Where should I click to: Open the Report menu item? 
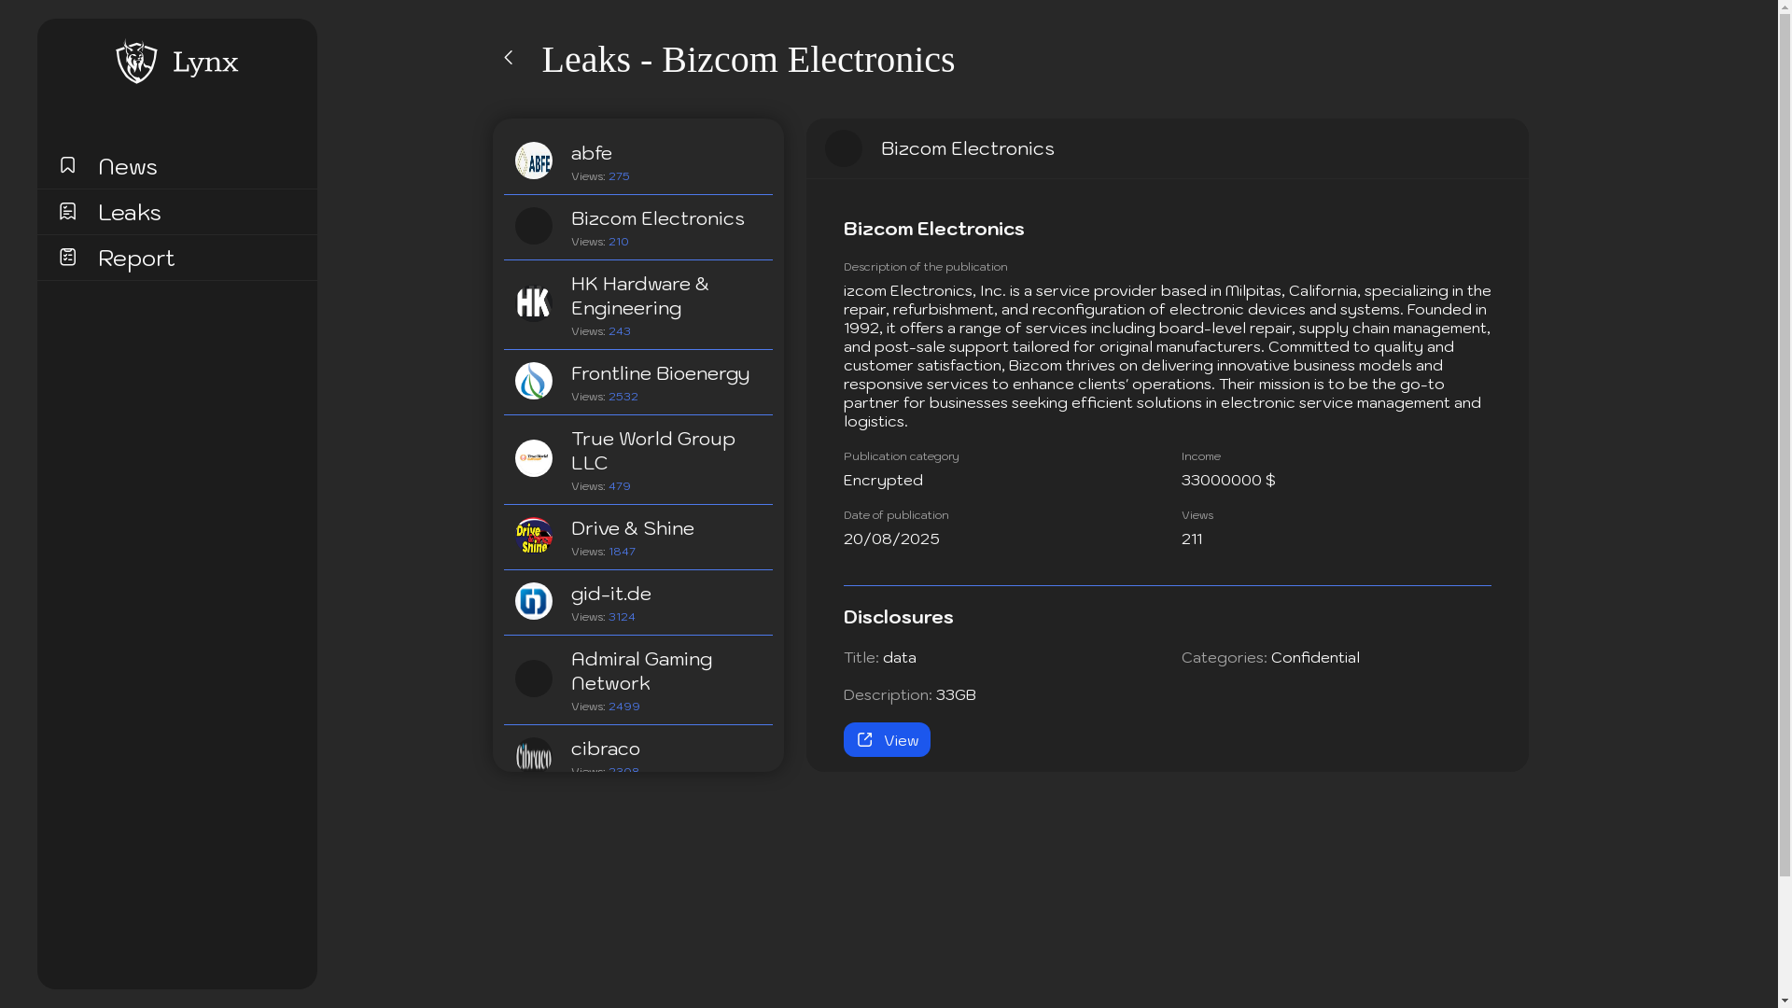(136, 258)
